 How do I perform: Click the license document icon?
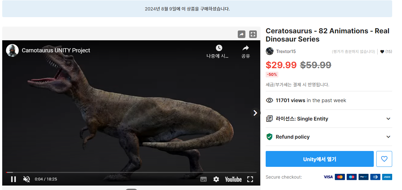tap(269, 119)
